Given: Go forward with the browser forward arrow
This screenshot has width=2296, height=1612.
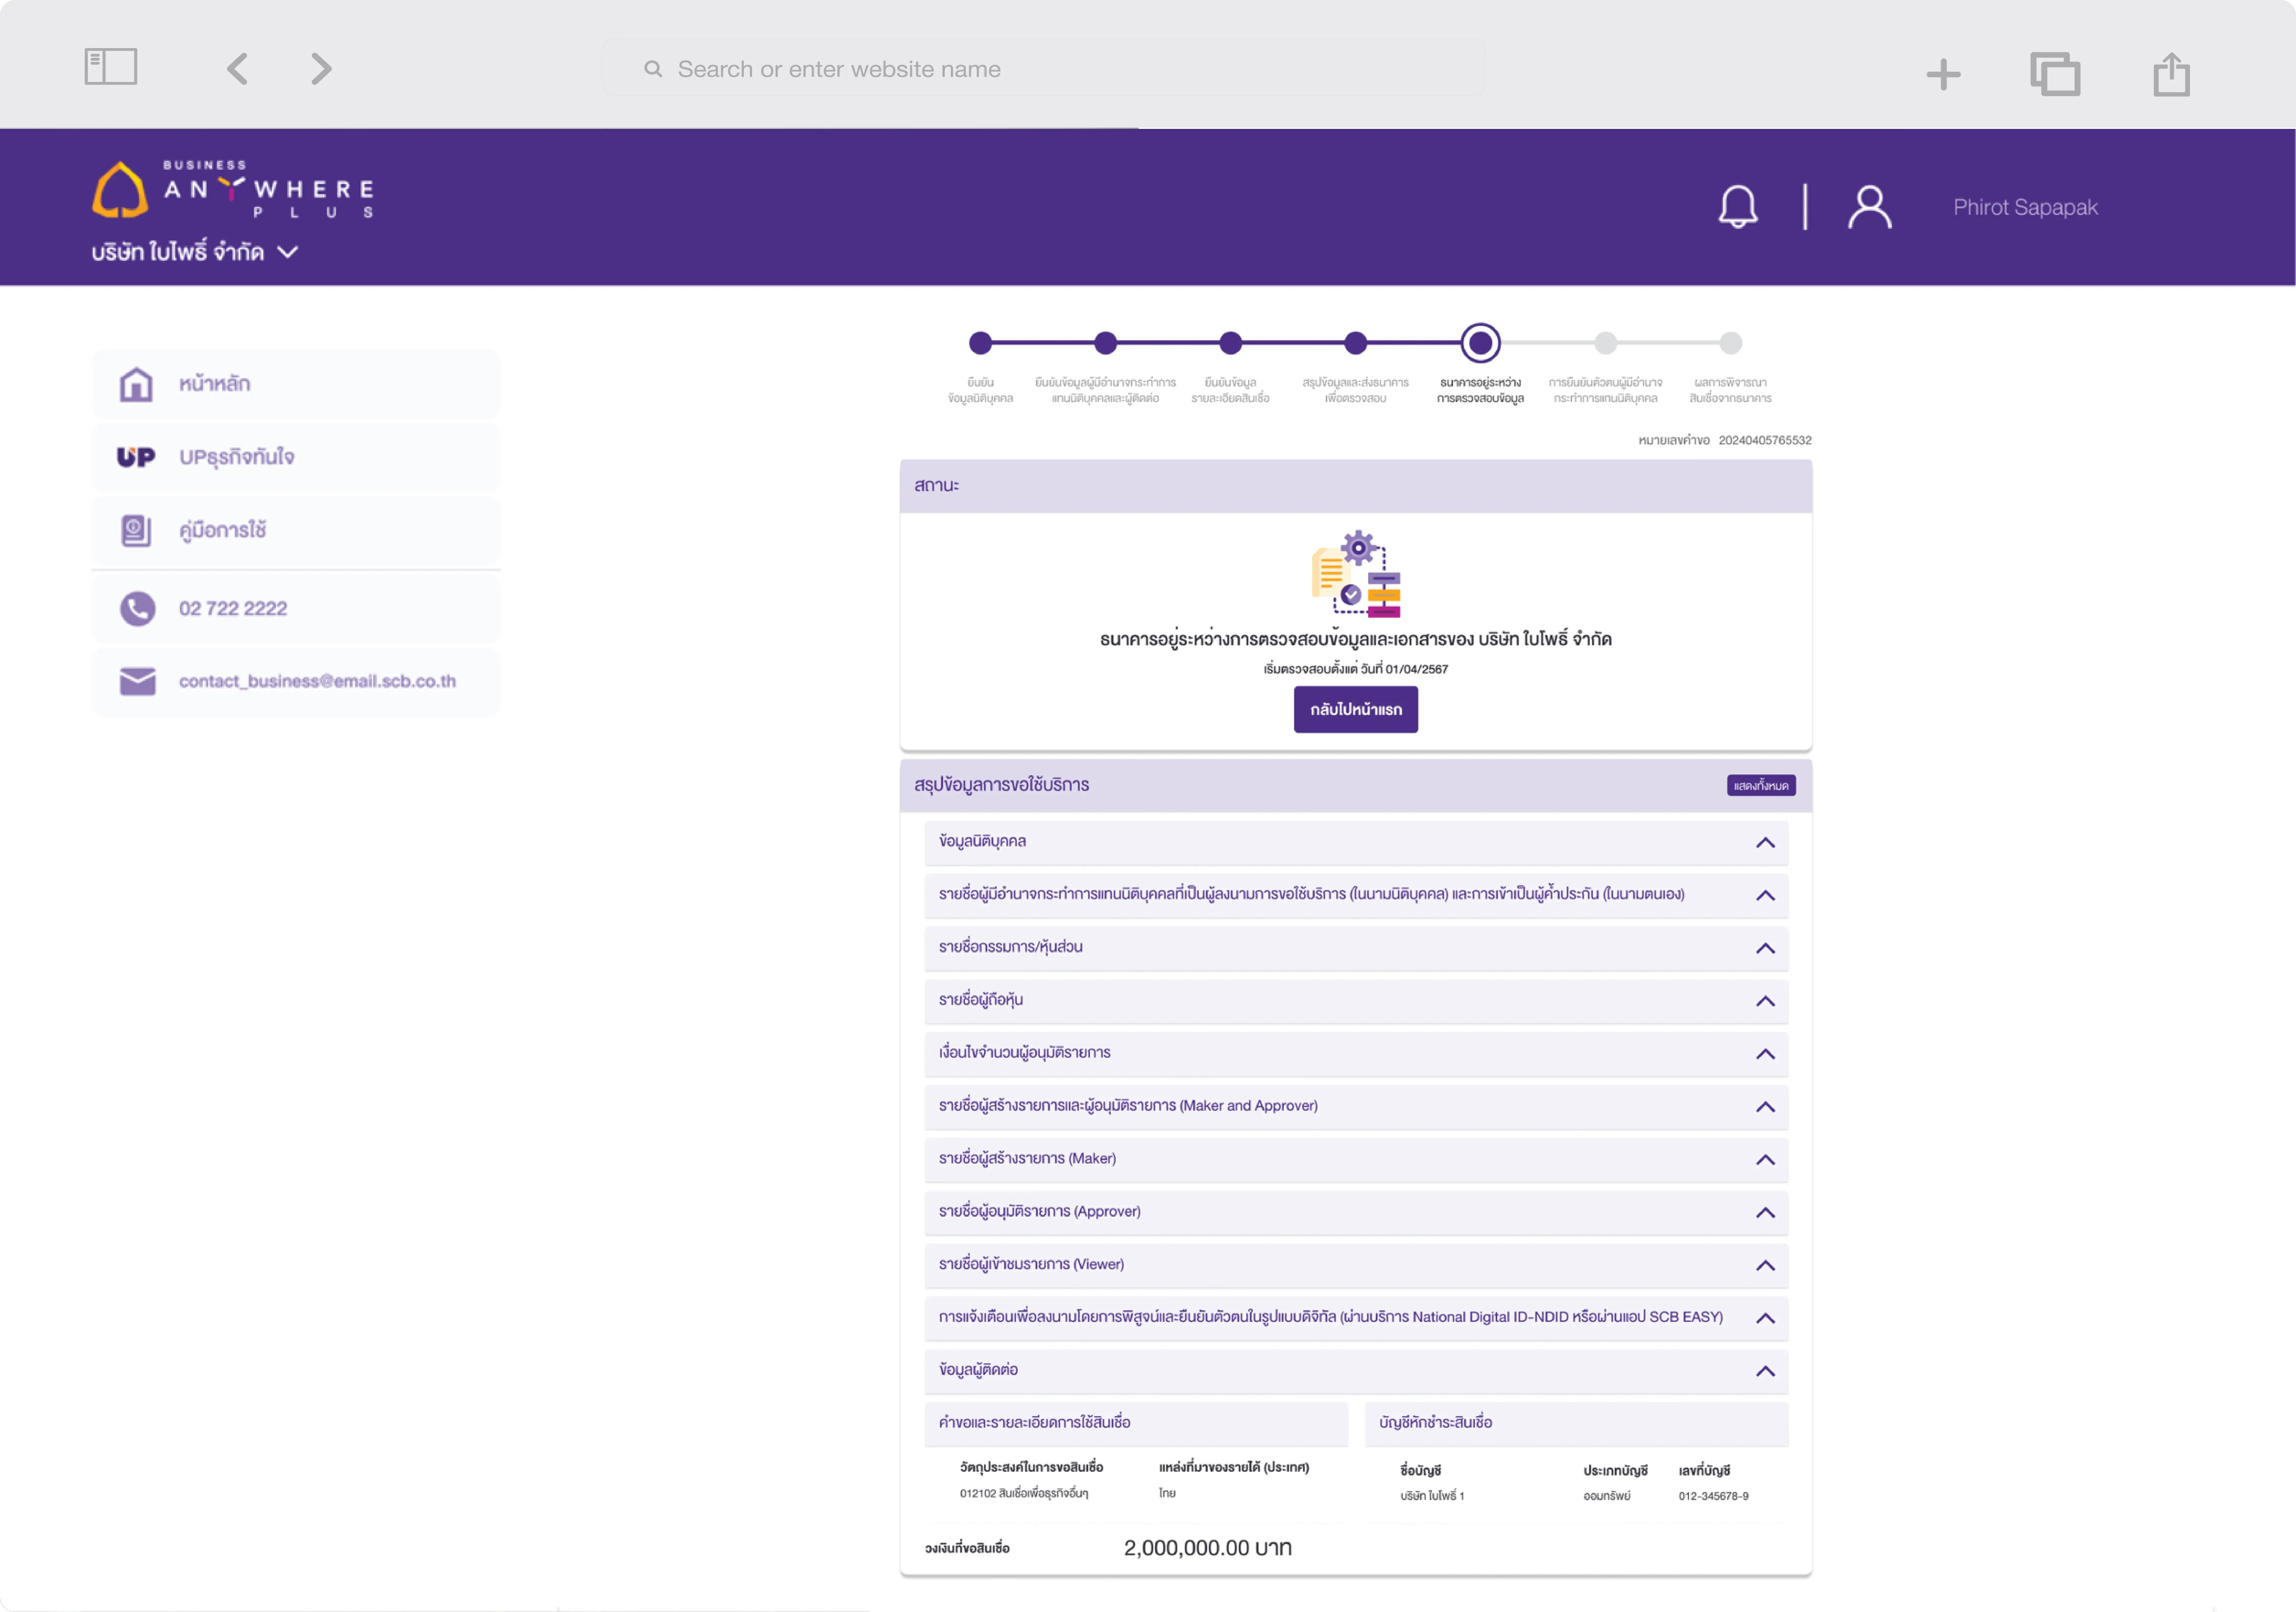Looking at the screenshot, I should pos(321,69).
